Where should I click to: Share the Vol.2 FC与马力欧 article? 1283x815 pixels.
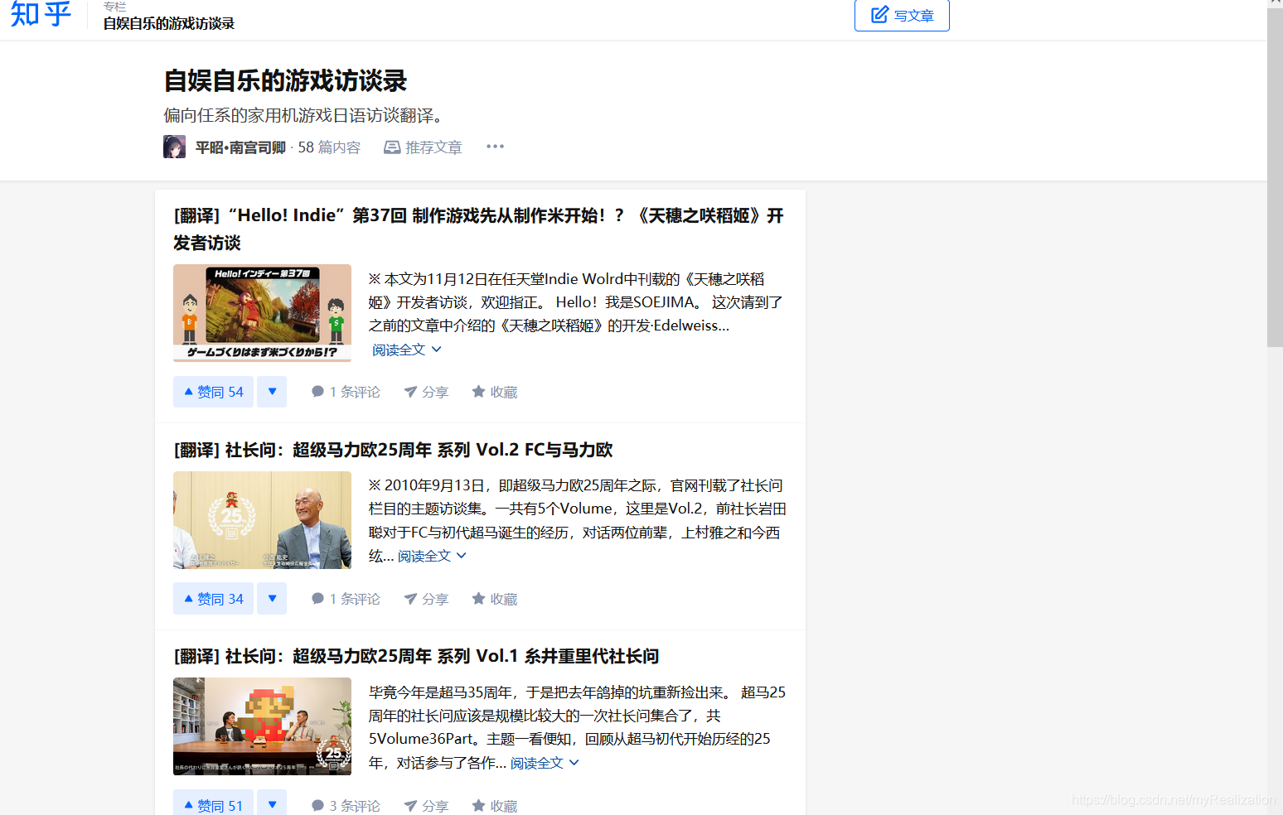[x=426, y=599]
